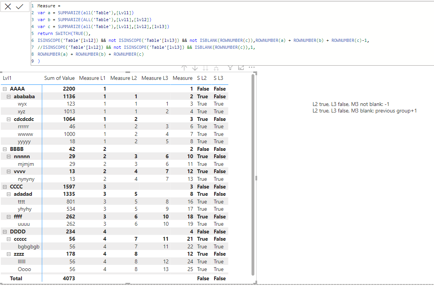
Task: Cancel the formula edit with the X icon
Action: pos(8,7)
